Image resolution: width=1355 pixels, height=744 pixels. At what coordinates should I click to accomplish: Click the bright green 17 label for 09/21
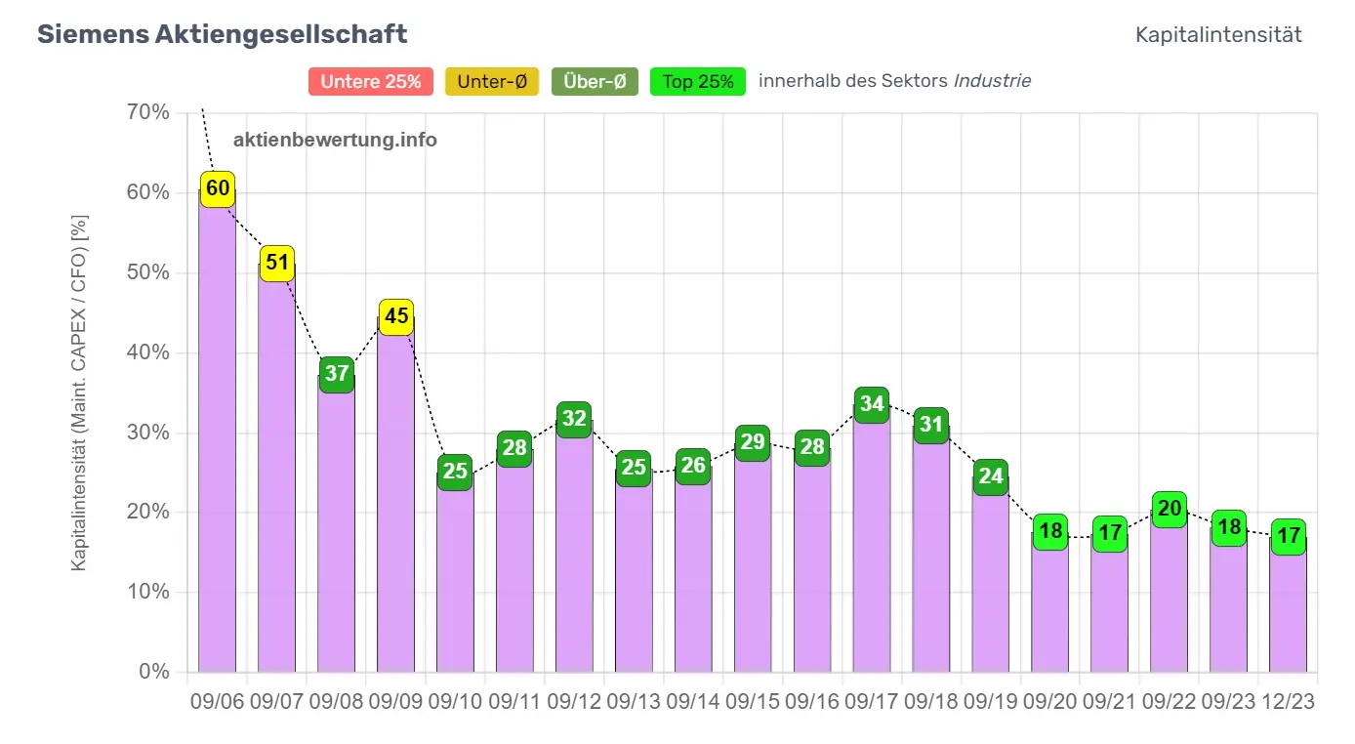coord(1109,534)
